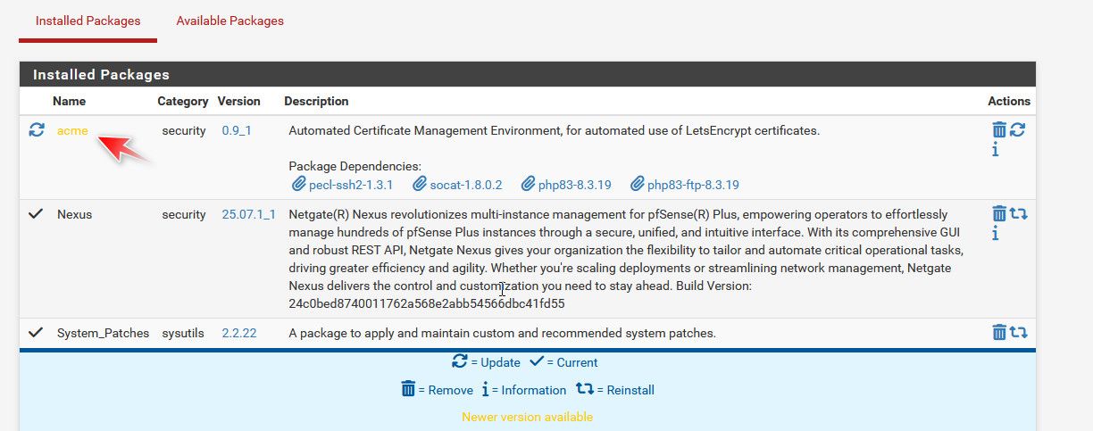Click the current checkmark beside Nexus

tap(36, 214)
